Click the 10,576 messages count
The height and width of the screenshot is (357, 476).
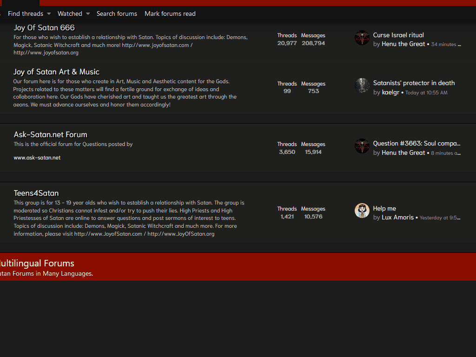point(313,217)
